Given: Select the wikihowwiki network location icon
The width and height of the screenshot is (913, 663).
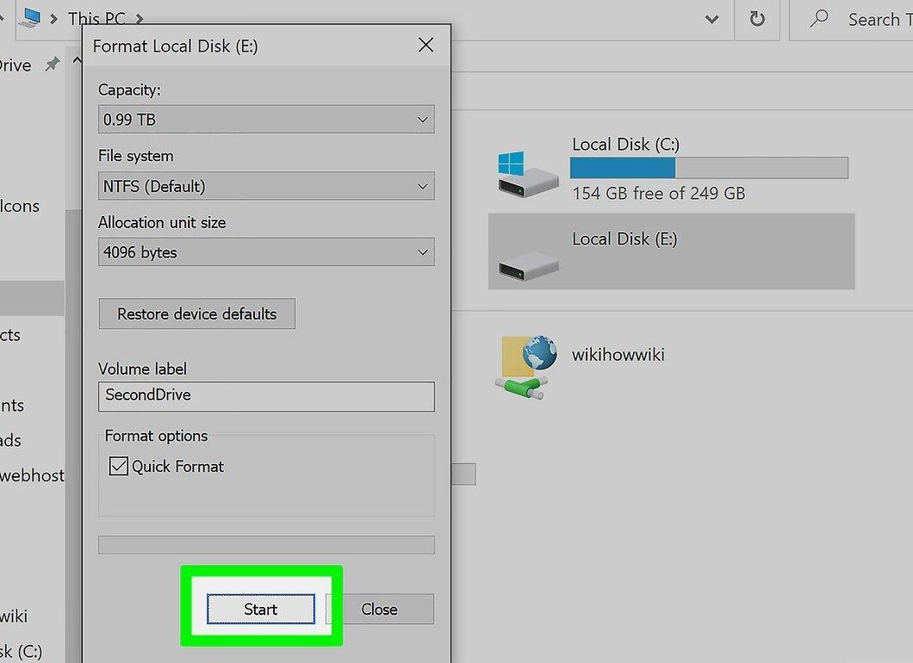Looking at the screenshot, I should coord(526,367).
